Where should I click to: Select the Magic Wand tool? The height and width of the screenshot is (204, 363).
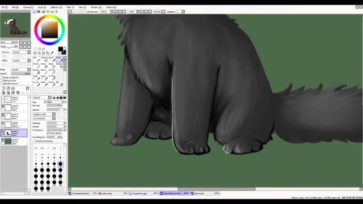pos(43,49)
